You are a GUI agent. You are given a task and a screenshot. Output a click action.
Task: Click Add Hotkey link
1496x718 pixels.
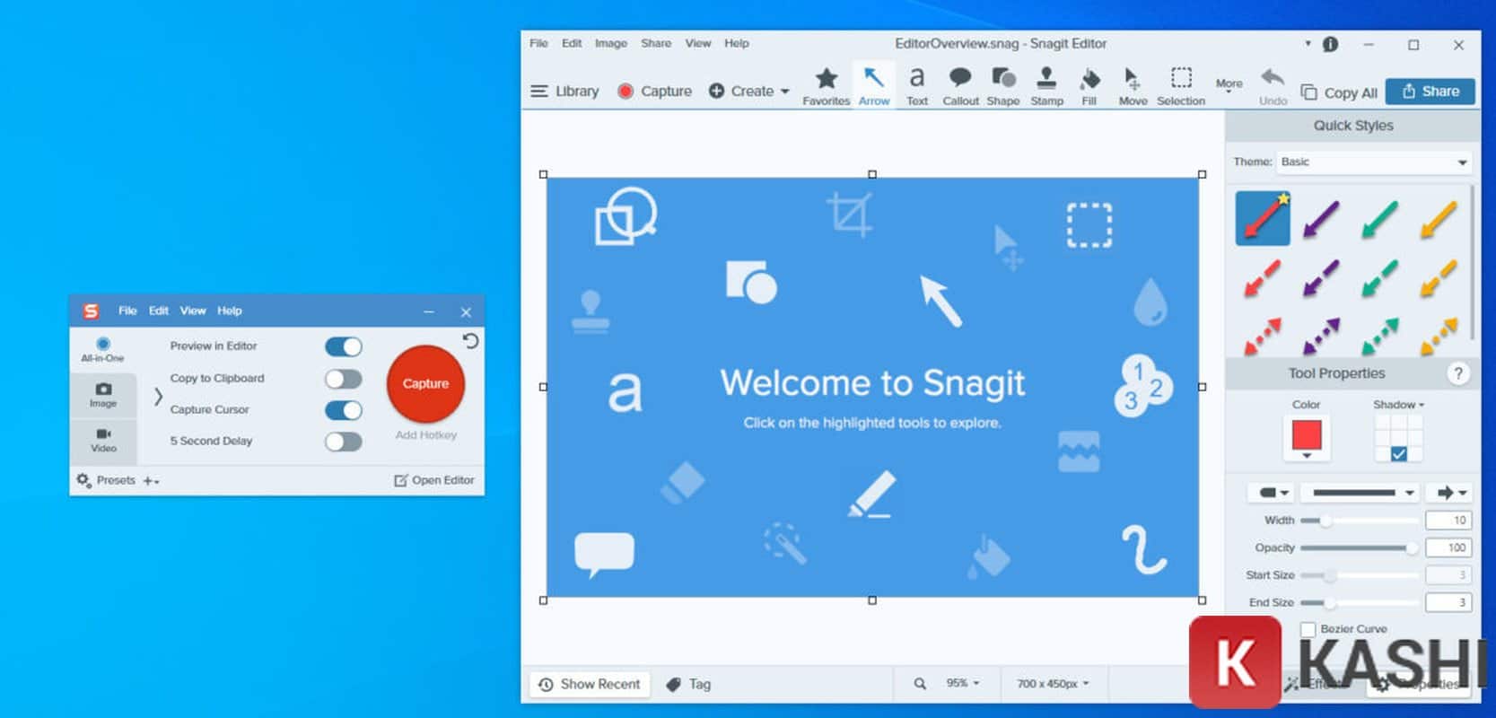coord(426,435)
